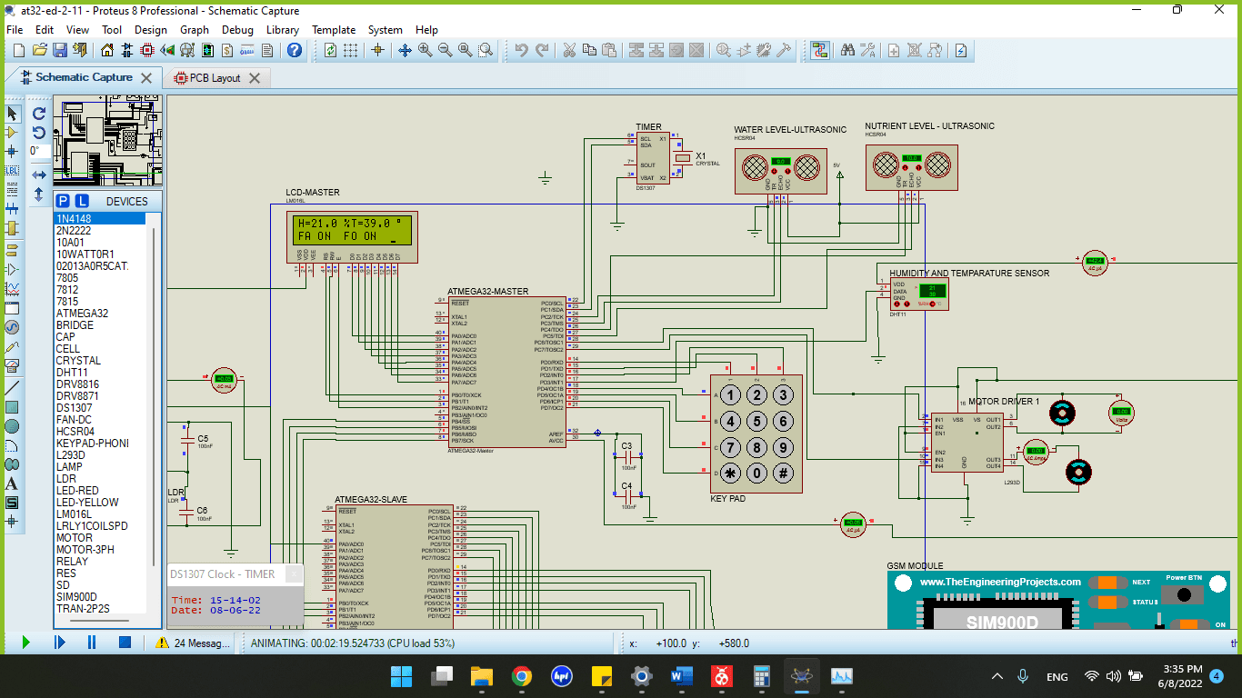1242x698 pixels.
Task: Open the Library menu
Action: pyautogui.click(x=282, y=29)
